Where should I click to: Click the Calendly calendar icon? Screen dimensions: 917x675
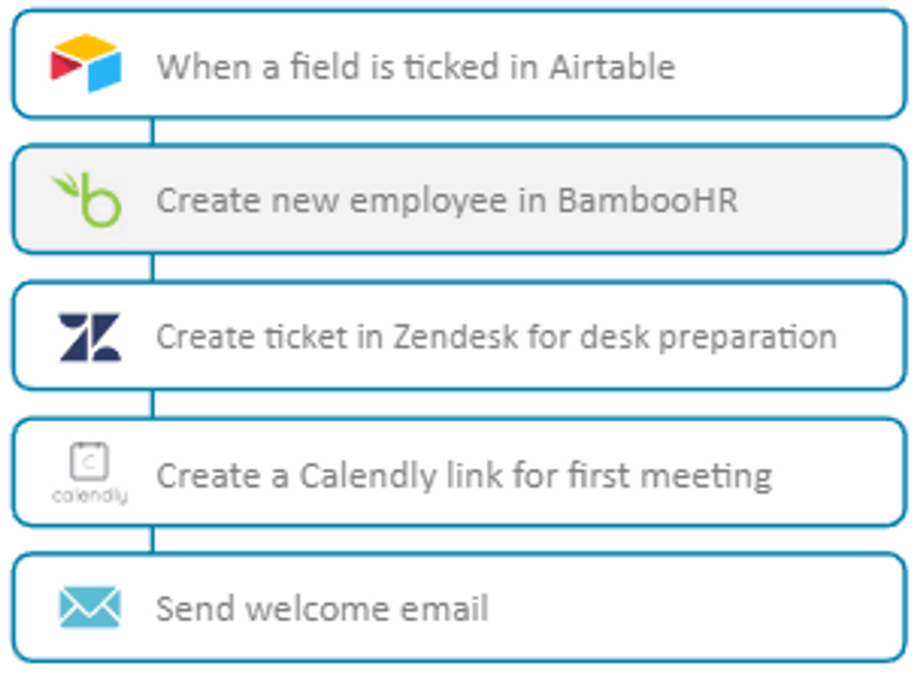(x=89, y=461)
